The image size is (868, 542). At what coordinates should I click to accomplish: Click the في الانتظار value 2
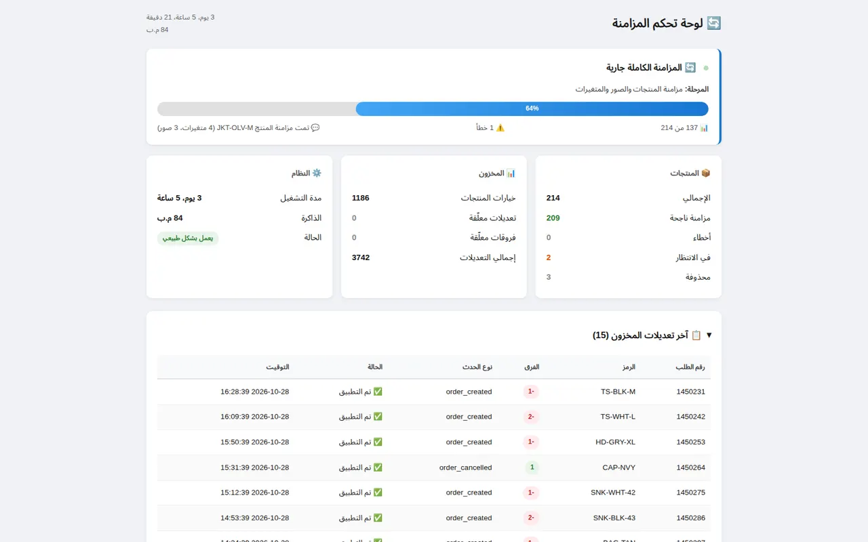coord(549,257)
